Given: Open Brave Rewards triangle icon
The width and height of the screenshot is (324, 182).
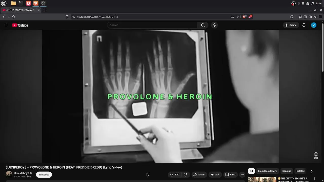Looking at the screenshot, I should click(x=250, y=17).
